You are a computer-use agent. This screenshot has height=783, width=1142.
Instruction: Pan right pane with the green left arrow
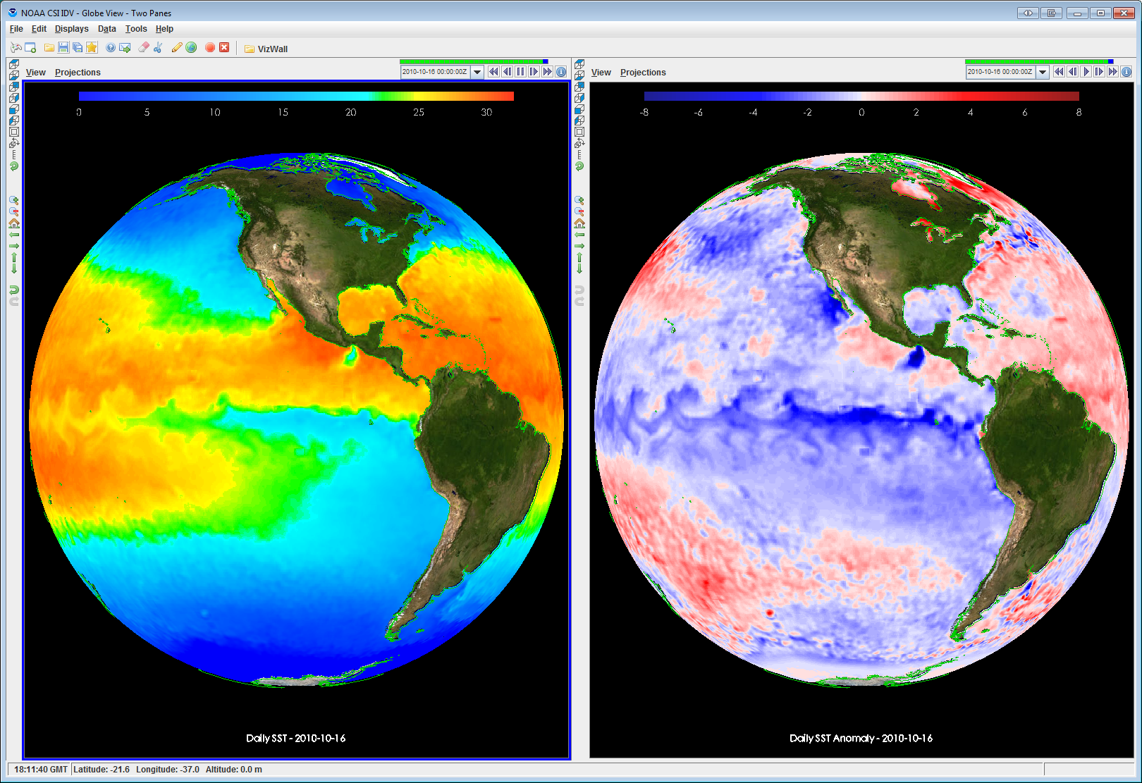coord(579,235)
